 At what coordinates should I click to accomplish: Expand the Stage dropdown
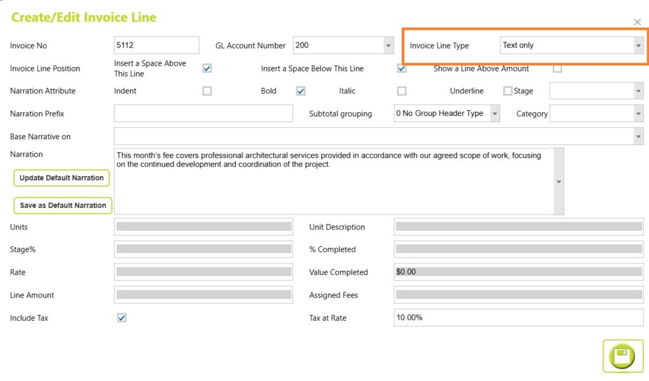638,91
